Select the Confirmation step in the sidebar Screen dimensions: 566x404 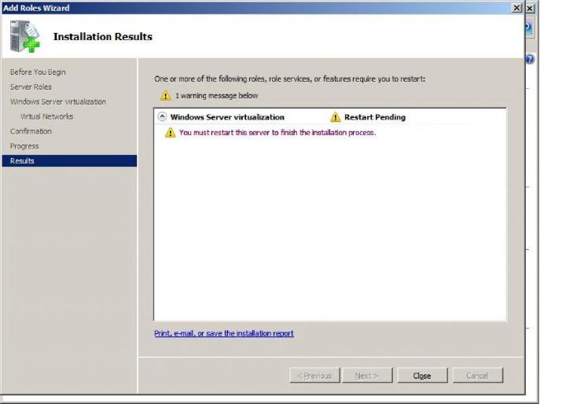click(x=31, y=131)
